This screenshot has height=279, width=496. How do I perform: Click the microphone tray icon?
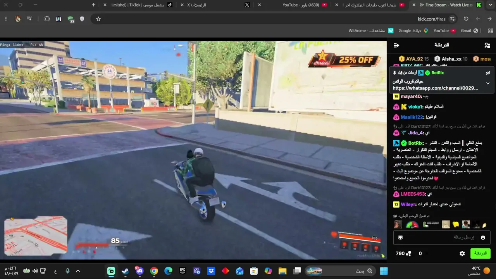pyautogui.click(x=67, y=271)
